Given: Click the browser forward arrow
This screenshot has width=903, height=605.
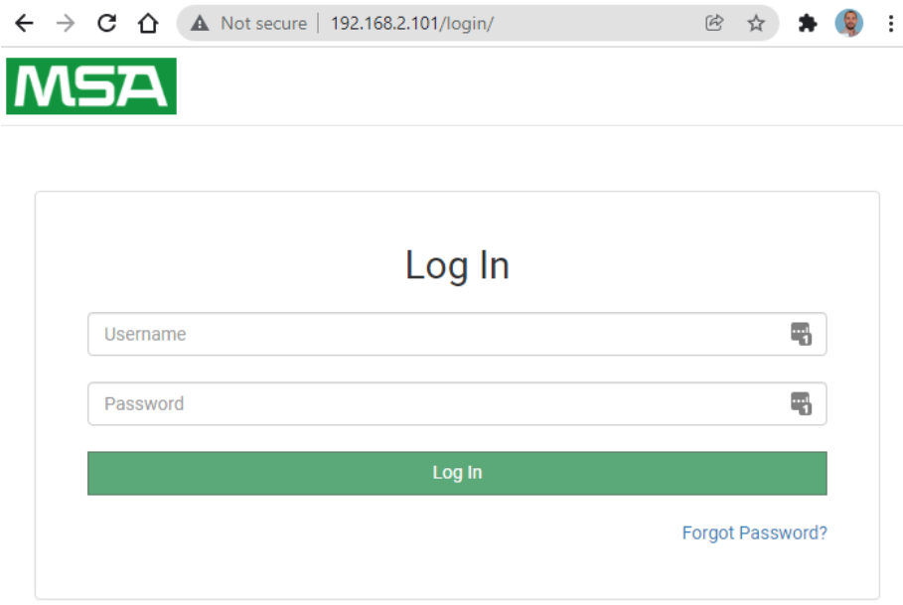Looking at the screenshot, I should click(66, 23).
